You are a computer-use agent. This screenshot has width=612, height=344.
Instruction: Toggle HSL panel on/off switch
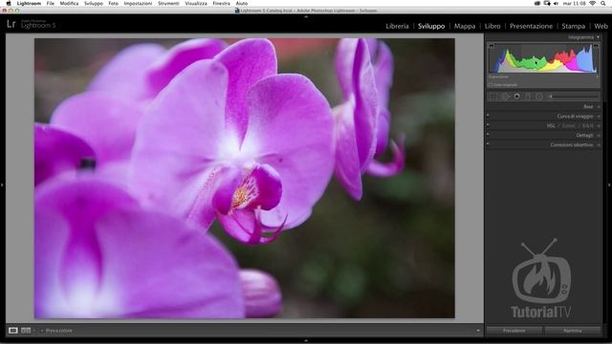coord(488,125)
